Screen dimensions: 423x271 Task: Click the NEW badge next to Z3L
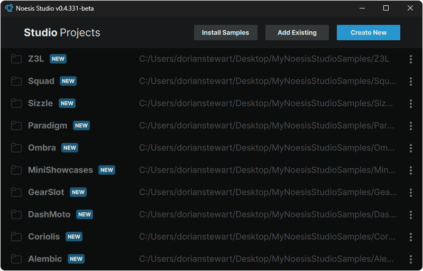[x=58, y=59]
